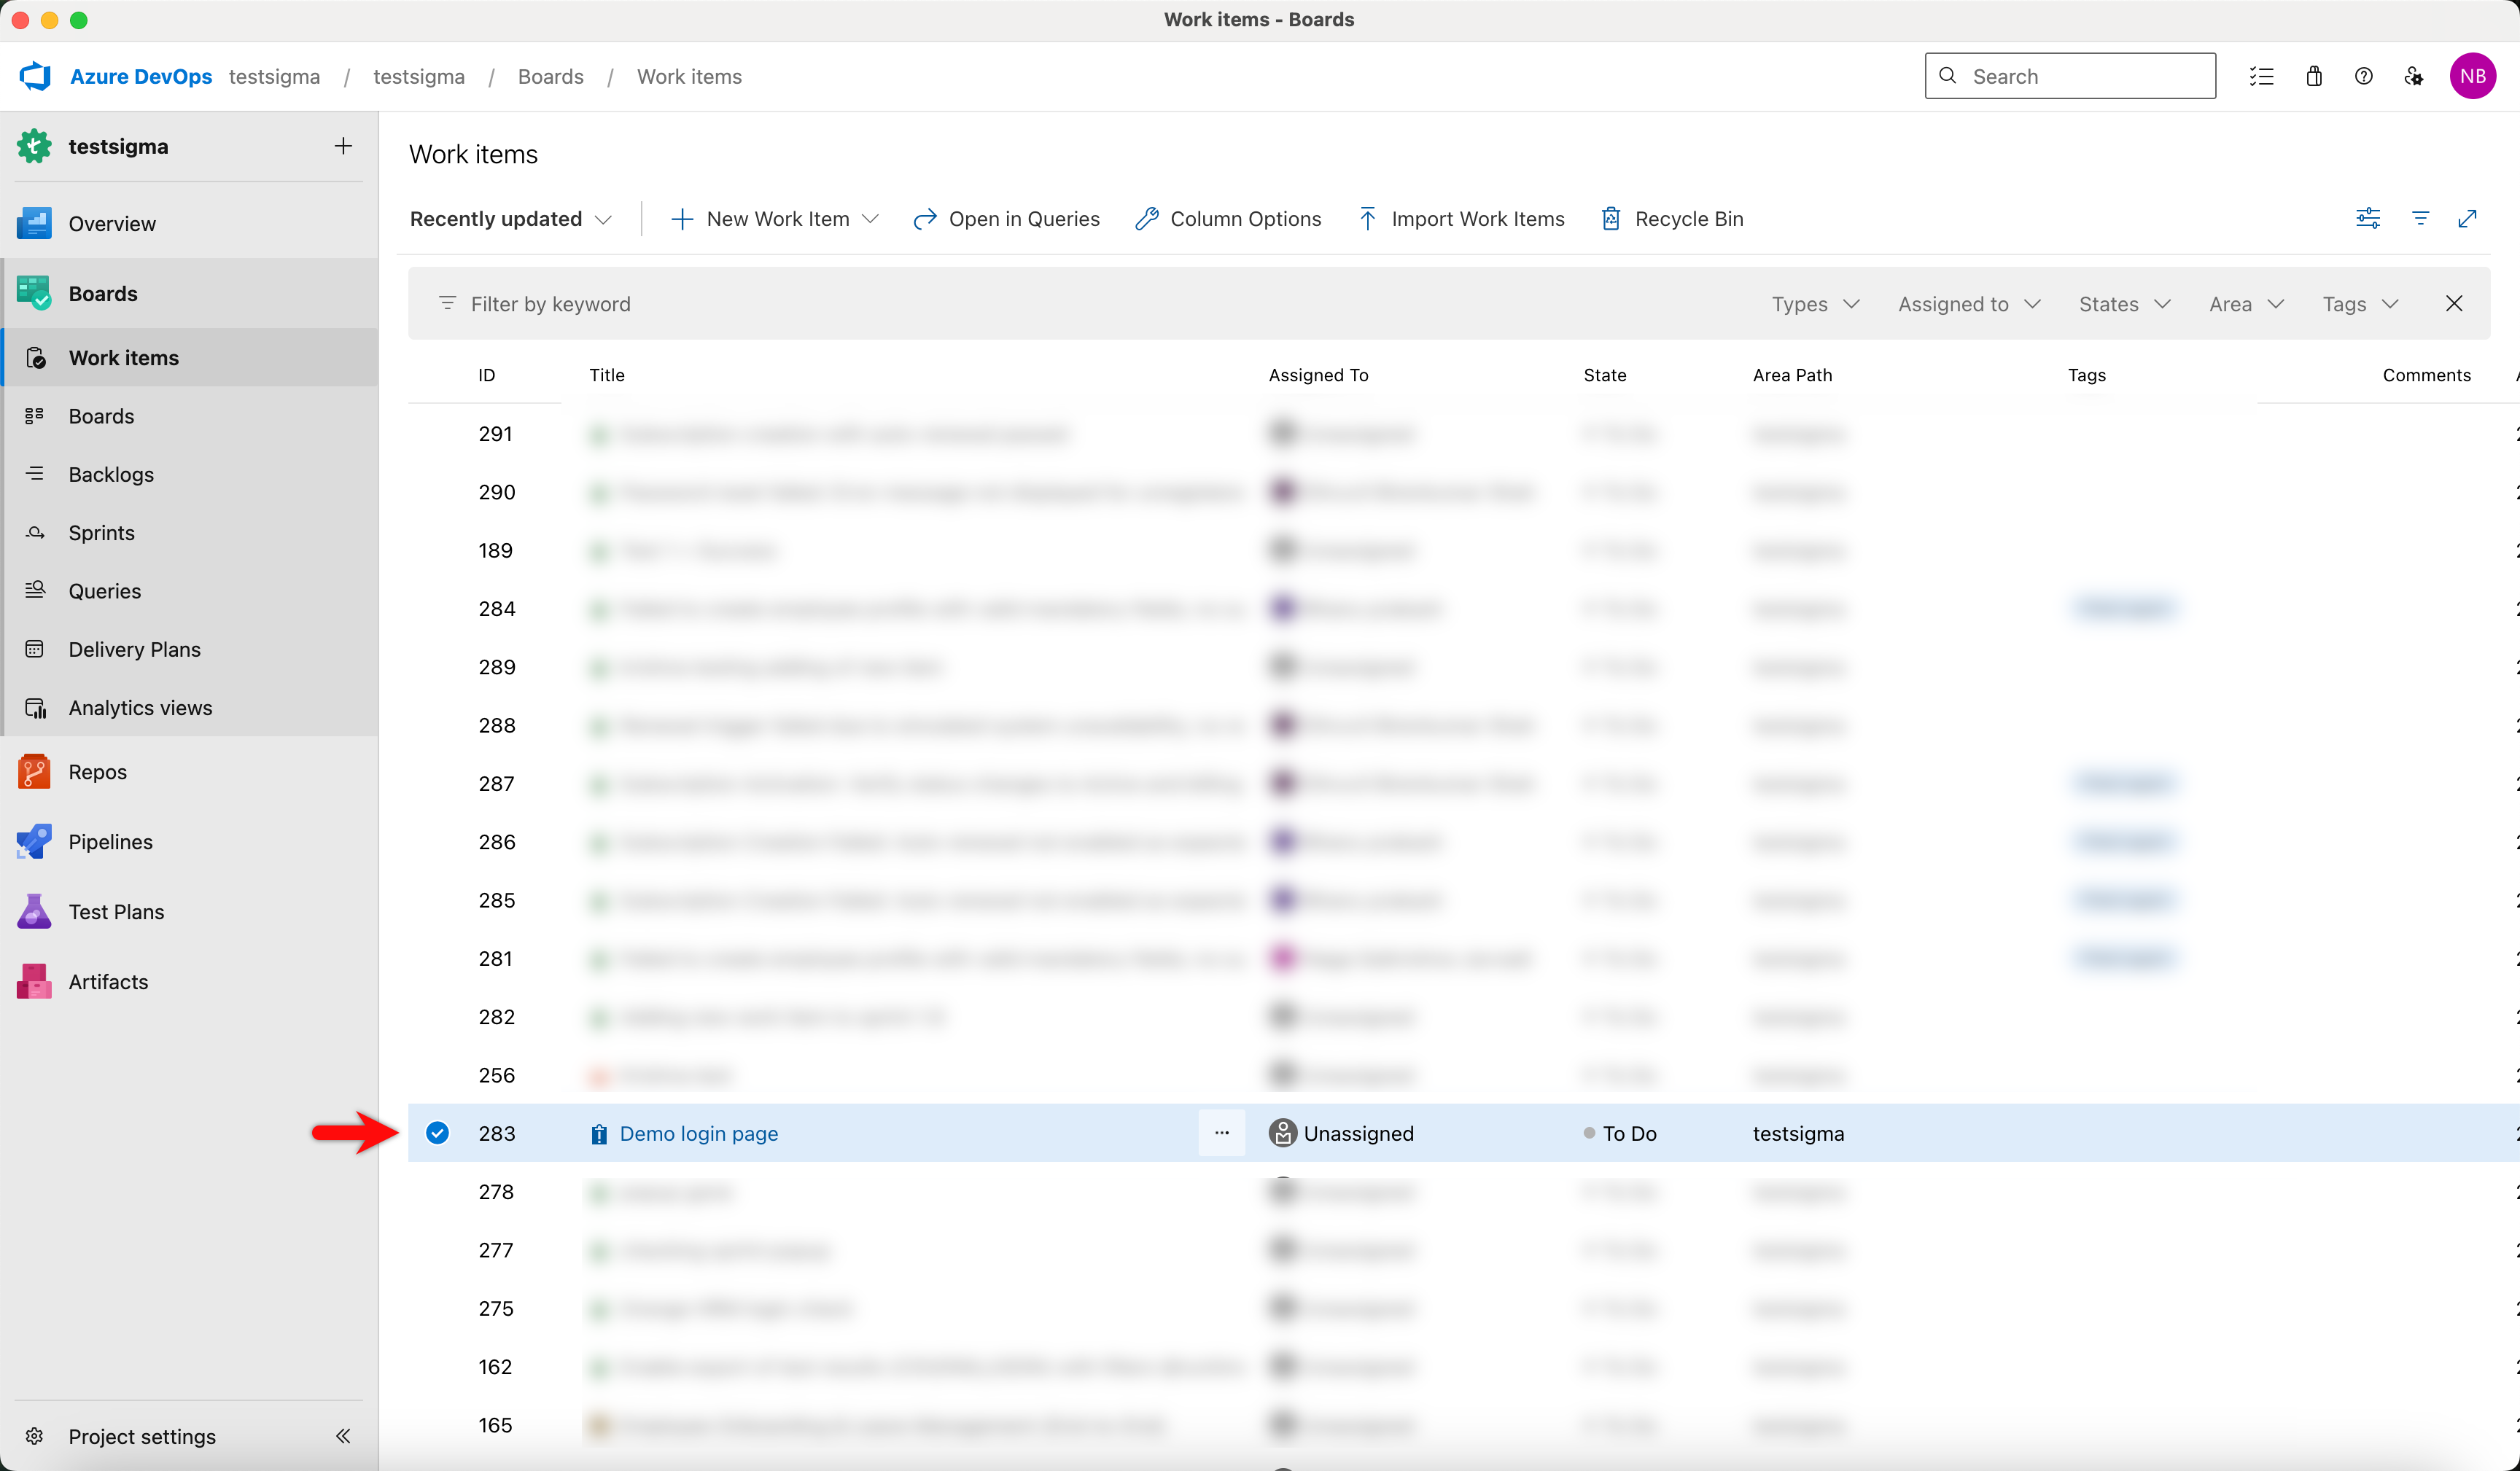This screenshot has width=2520, height=1471.
Task: Open the marketplace shopping bag icon
Action: click(2313, 76)
